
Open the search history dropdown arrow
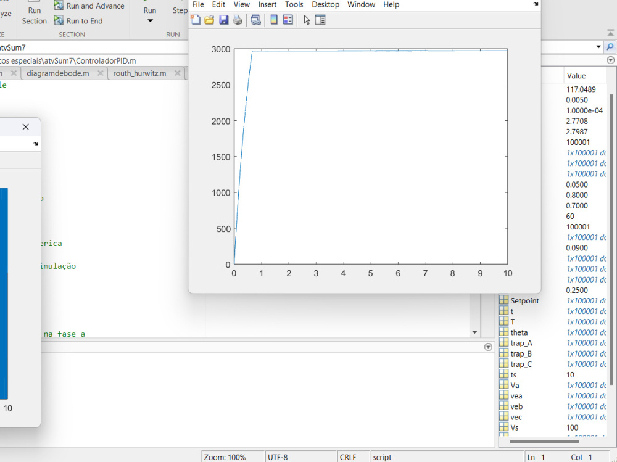click(598, 47)
